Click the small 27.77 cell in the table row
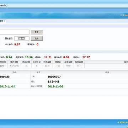This screenshot has height=128, width=128. pos(79,66)
